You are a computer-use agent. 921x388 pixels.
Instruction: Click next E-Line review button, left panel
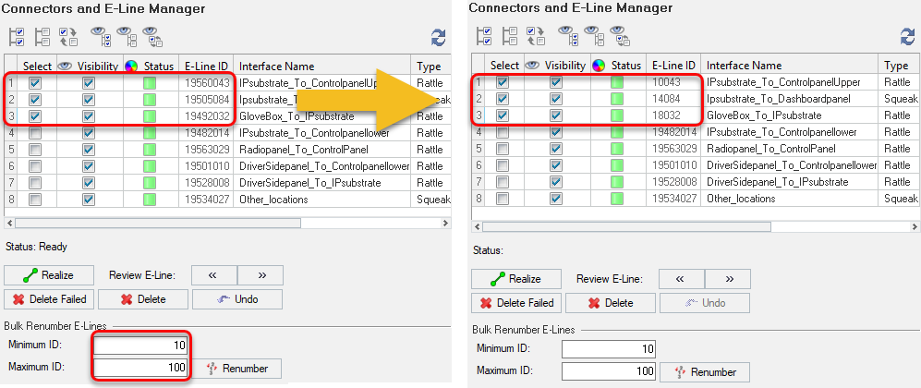[x=261, y=274]
